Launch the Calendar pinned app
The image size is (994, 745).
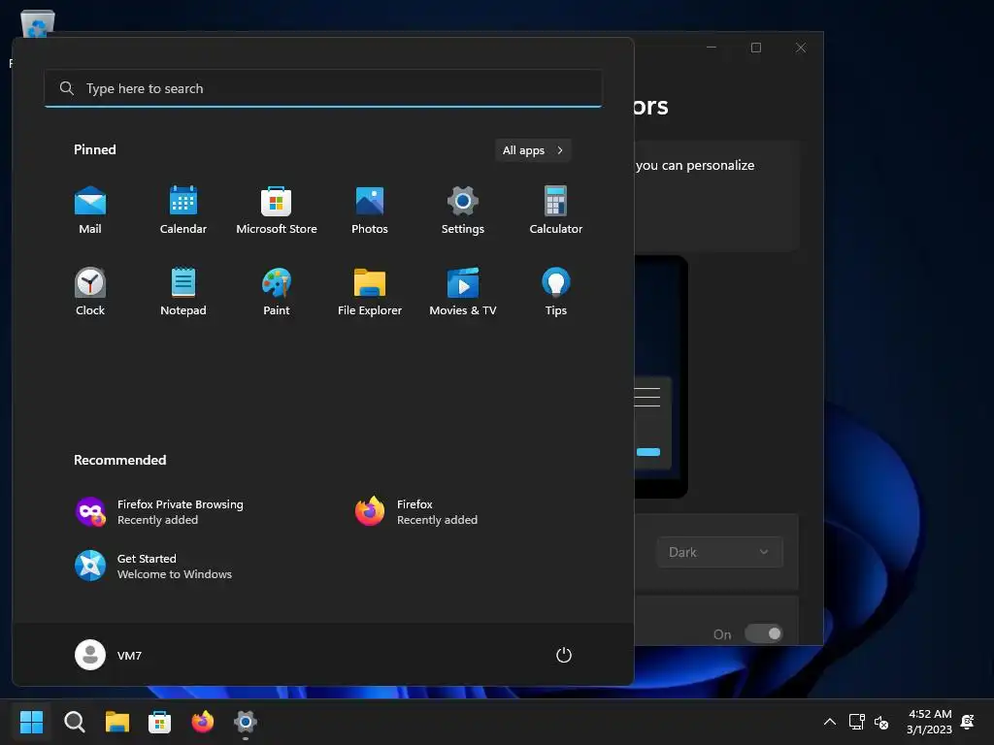tap(183, 211)
